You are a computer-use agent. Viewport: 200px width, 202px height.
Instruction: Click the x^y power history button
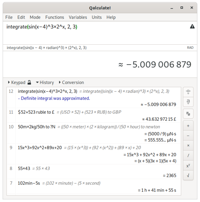click(188, 165)
